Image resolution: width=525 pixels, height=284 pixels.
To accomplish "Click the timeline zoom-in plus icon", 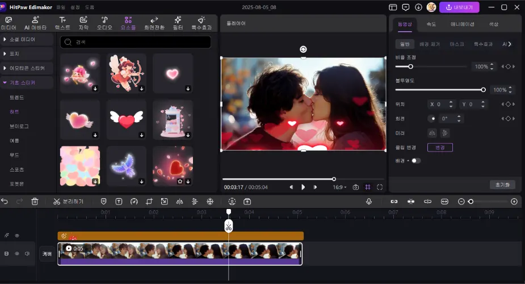I will (x=514, y=201).
